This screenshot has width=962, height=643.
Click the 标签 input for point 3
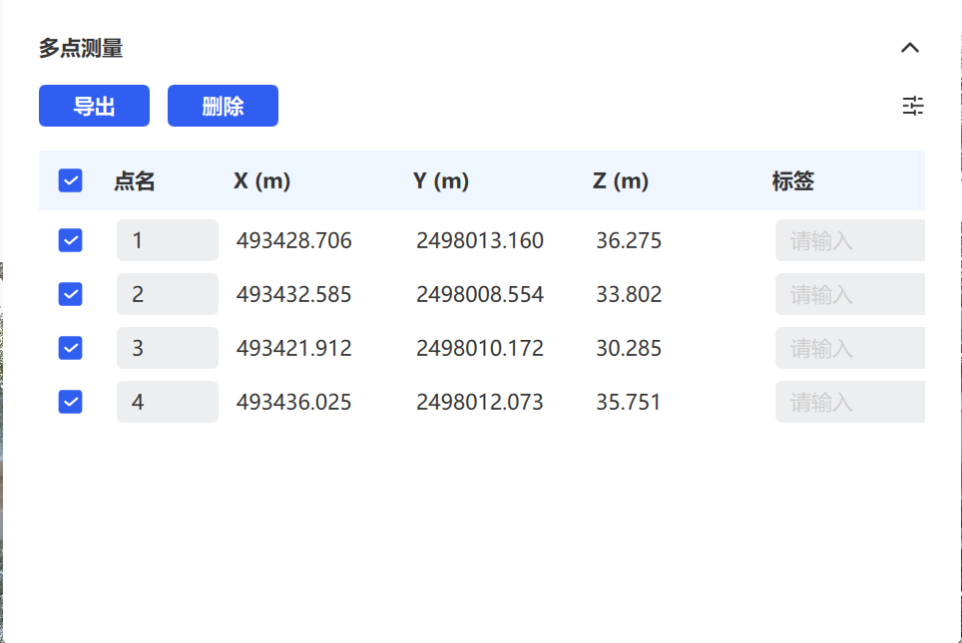click(850, 348)
